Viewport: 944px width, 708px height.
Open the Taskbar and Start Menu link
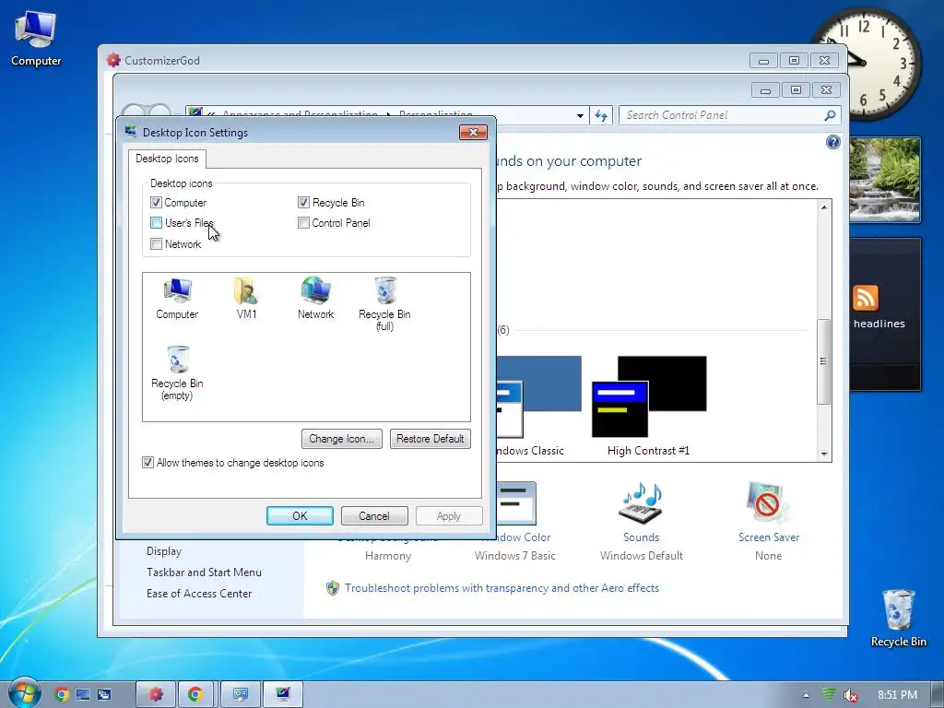pos(204,572)
